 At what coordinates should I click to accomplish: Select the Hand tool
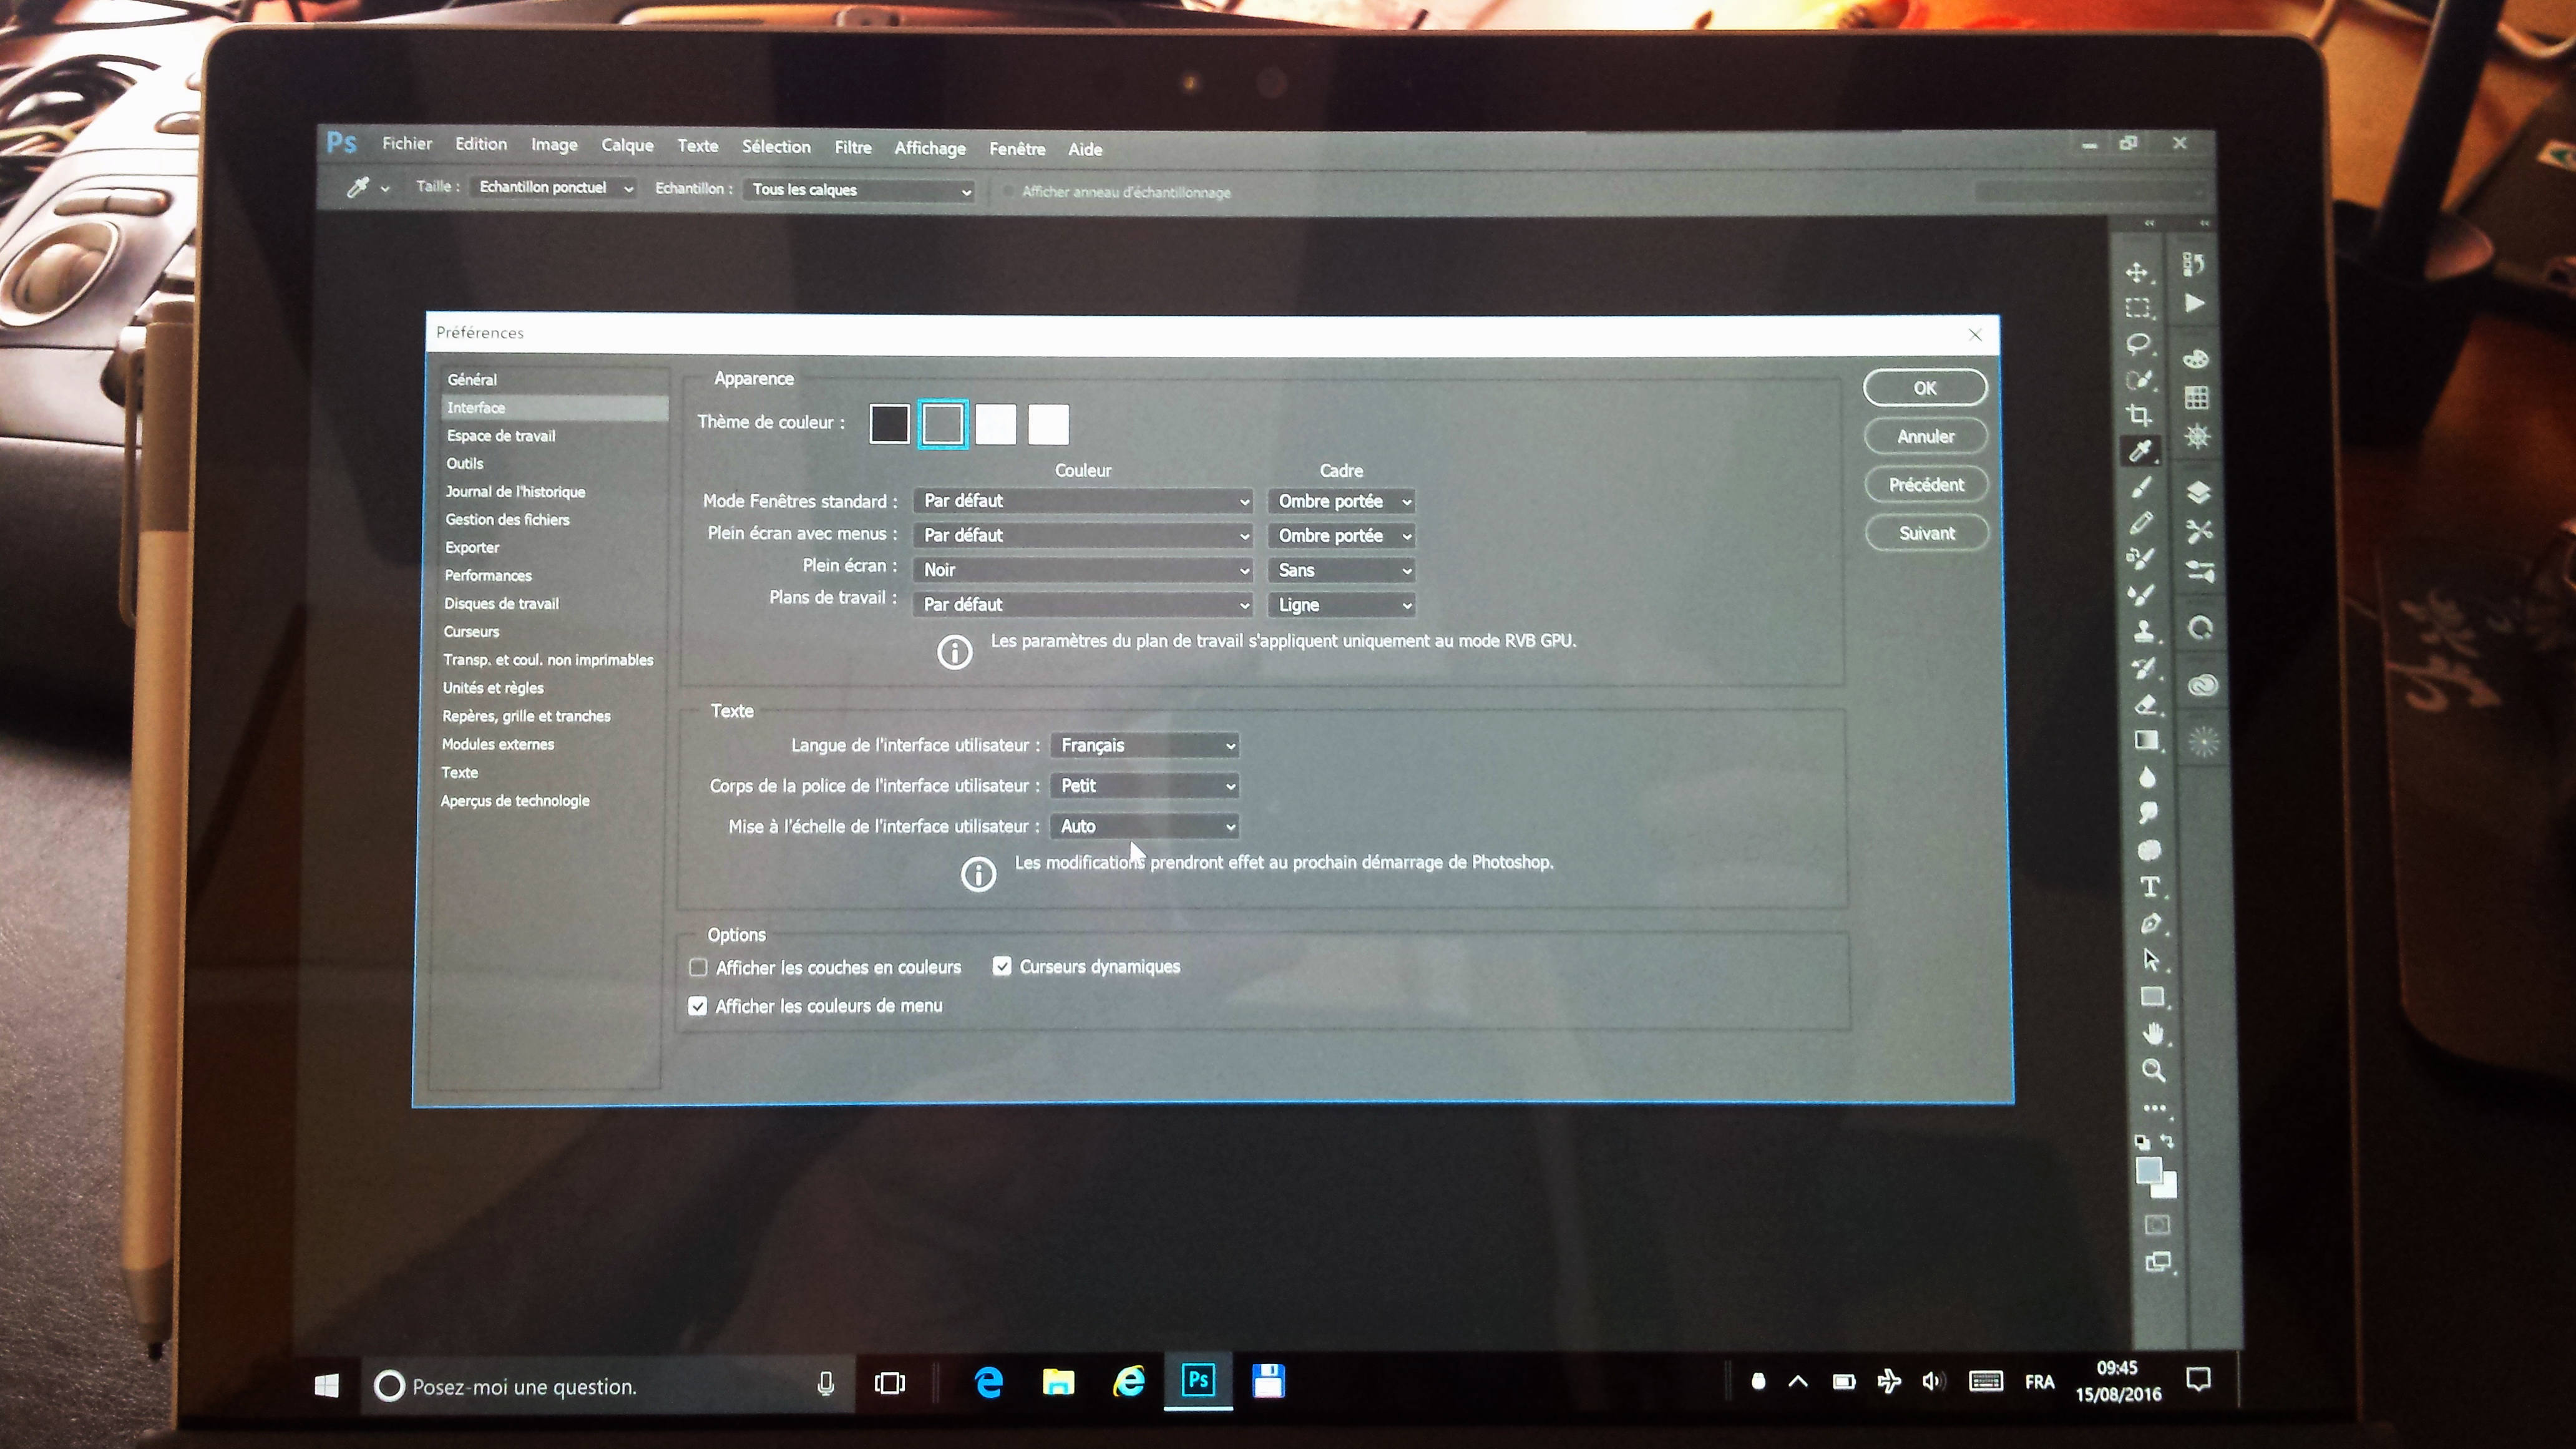[2153, 1033]
